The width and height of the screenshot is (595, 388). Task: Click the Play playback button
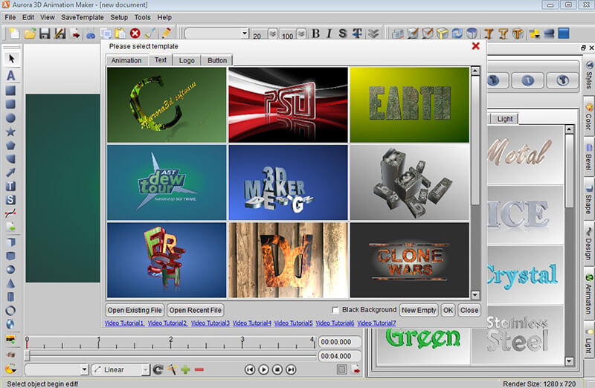pos(263,369)
